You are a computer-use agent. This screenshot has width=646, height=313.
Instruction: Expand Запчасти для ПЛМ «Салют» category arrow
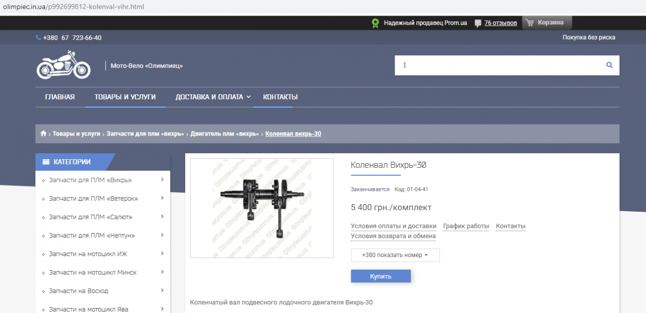pos(162,216)
